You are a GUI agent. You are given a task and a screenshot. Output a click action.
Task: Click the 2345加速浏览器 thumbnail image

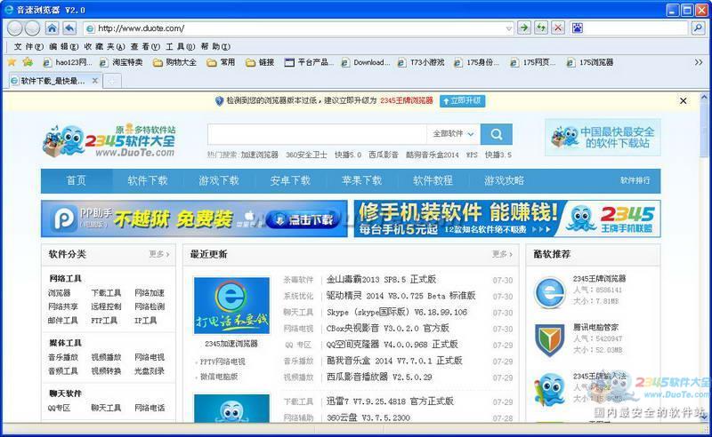pyautogui.click(x=231, y=306)
